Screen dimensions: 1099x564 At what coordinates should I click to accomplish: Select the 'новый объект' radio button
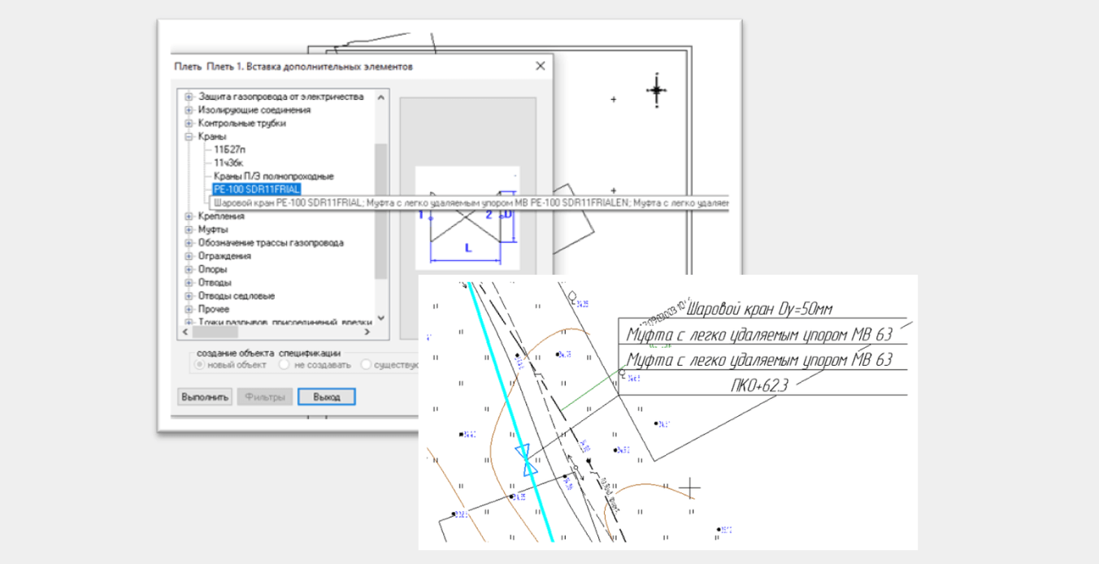click(198, 365)
